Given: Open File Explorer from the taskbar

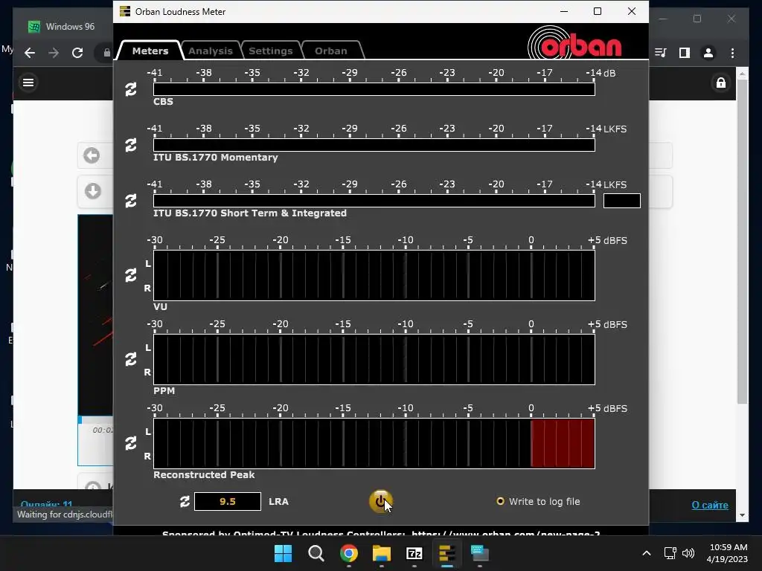Looking at the screenshot, I should click(x=382, y=553).
